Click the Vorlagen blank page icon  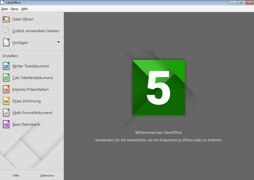click(6, 42)
